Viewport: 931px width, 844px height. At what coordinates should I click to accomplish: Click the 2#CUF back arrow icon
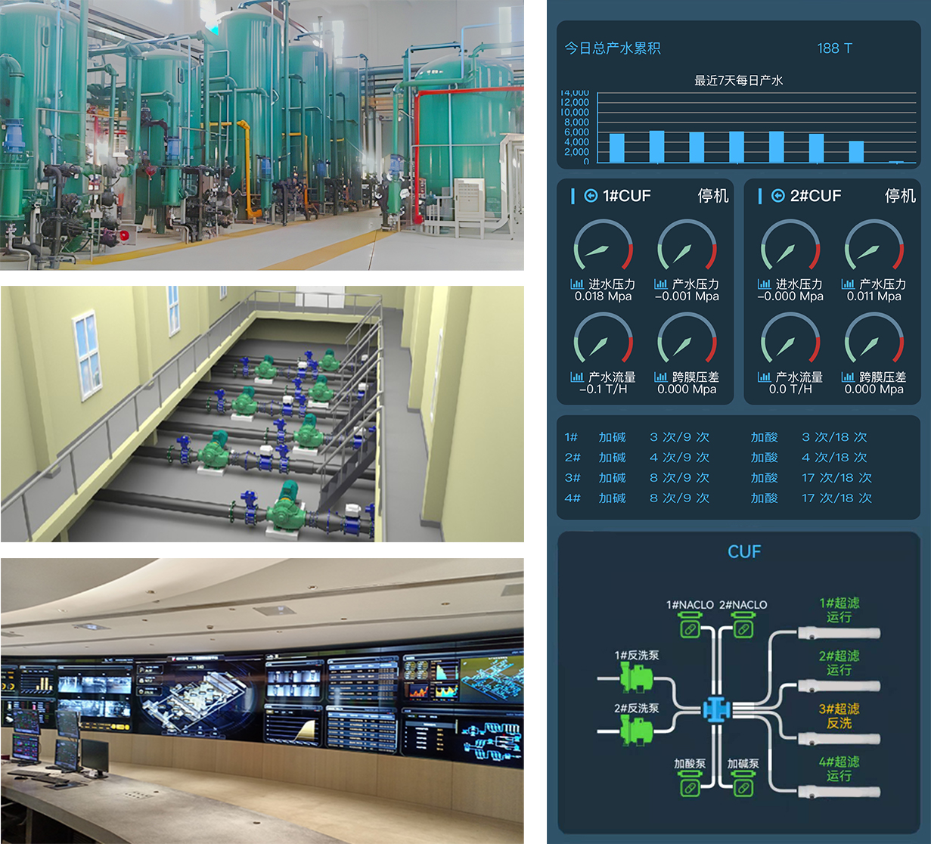tap(777, 196)
